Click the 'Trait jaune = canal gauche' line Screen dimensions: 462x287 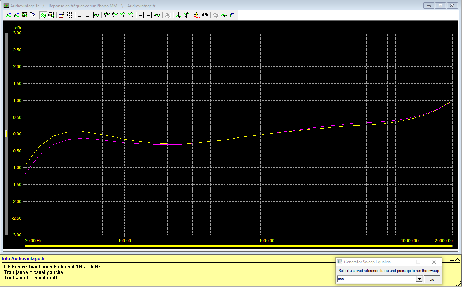pyautogui.click(x=33, y=272)
